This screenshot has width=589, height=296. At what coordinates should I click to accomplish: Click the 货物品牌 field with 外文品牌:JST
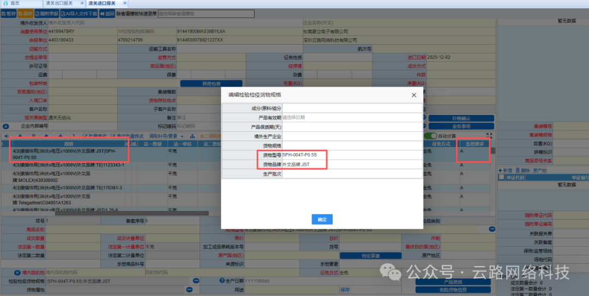point(352,164)
